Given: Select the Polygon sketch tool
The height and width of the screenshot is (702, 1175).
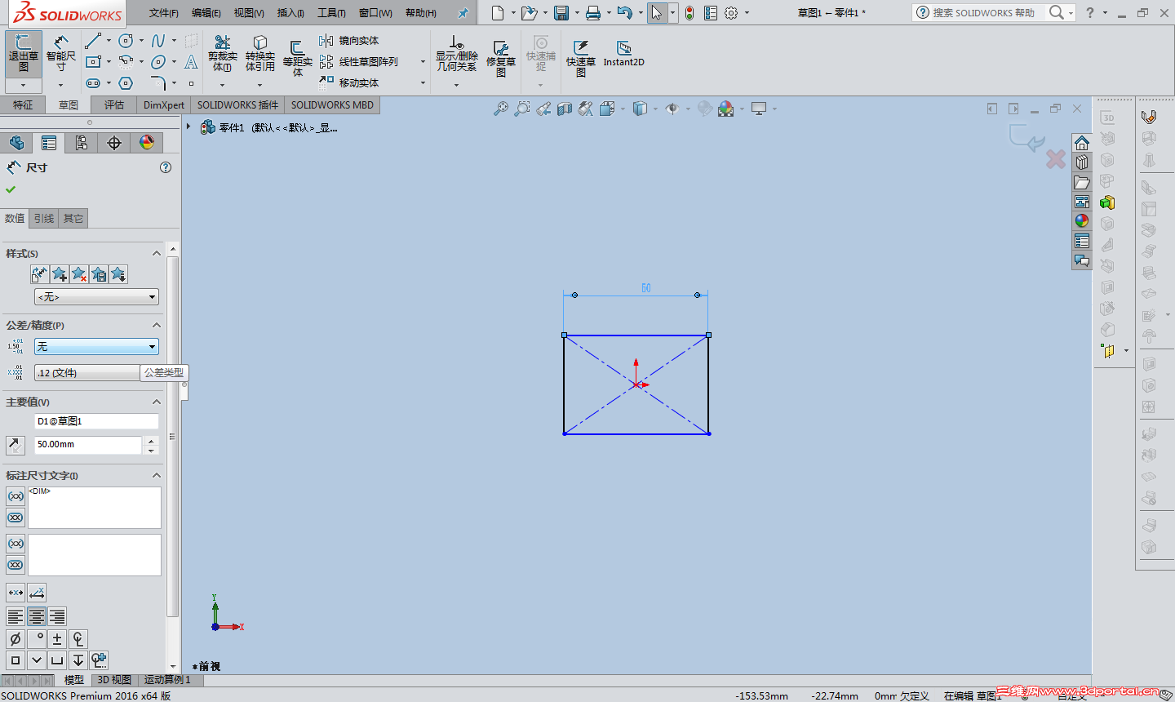Looking at the screenshot, I should pyautogui.click(x=126, y=83).
